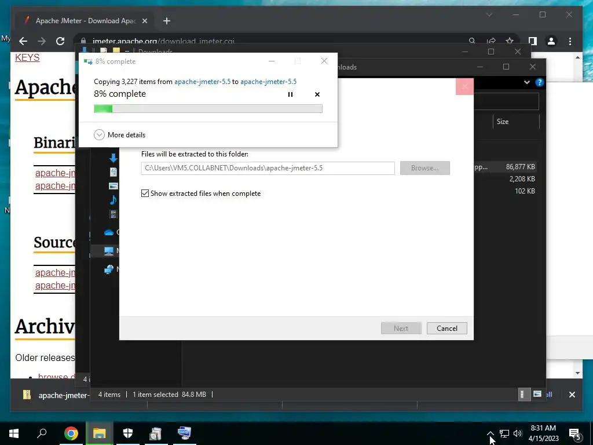Open Windows Start menu
The height and width of the screenshot is (445, 593).
(x=14, y=433)
